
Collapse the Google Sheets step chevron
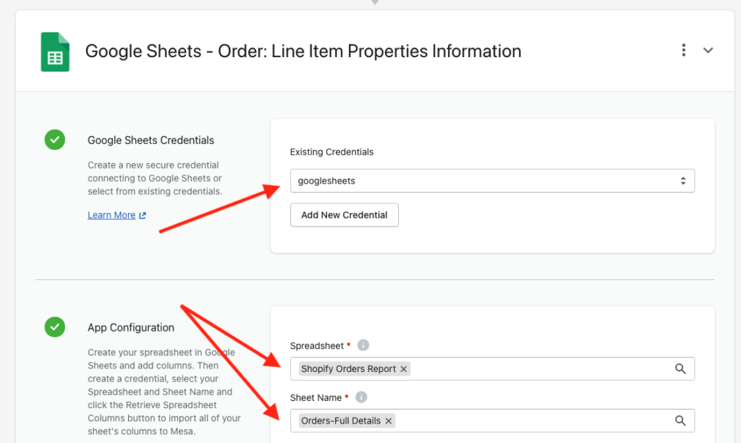click(708, 50)
